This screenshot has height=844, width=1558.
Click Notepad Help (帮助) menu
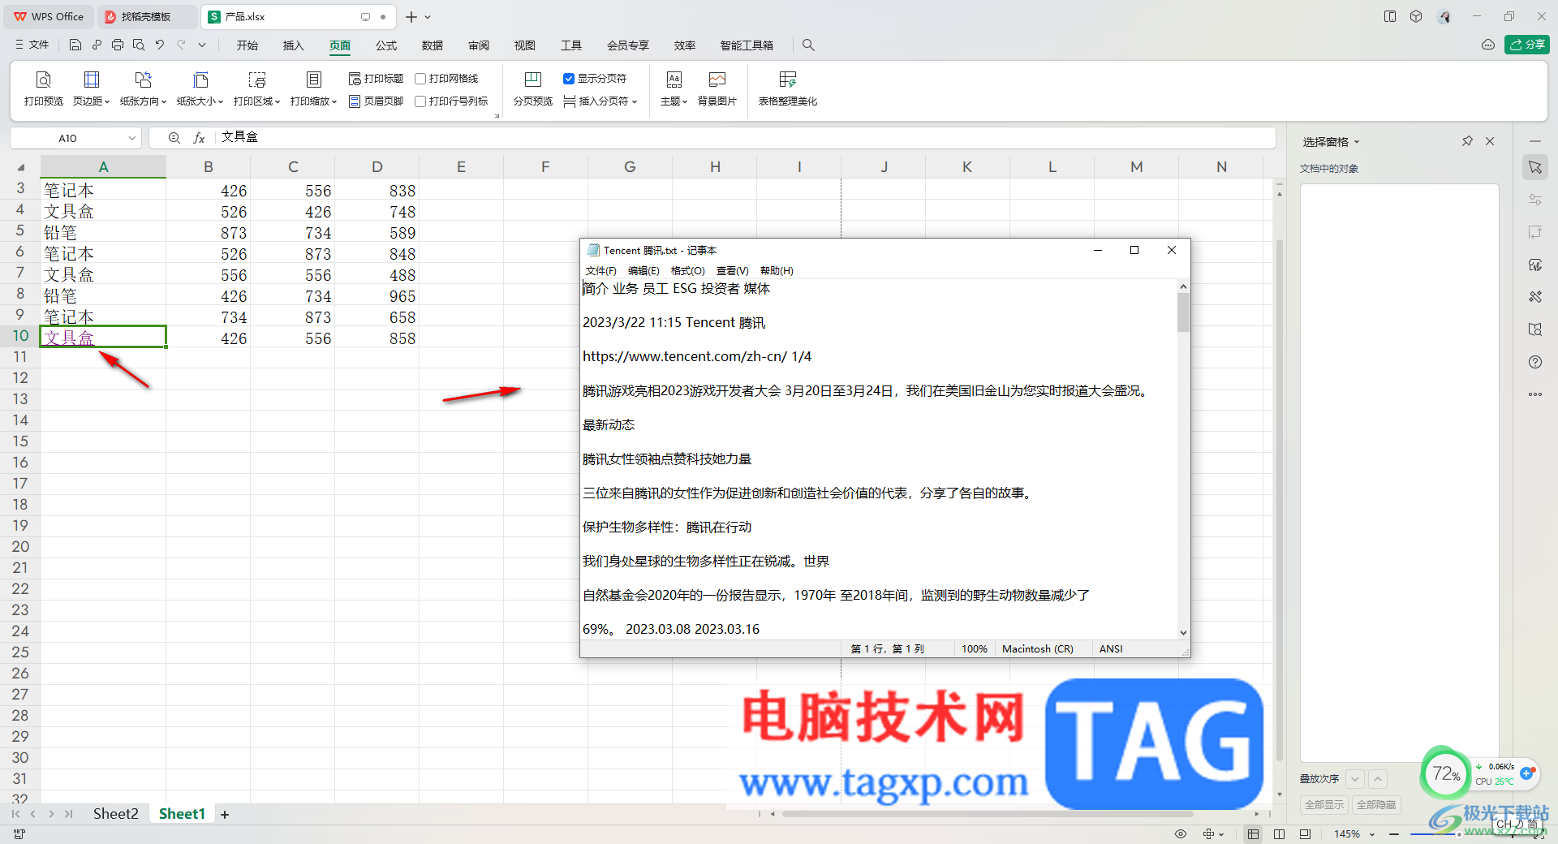[x=777, y=271]
